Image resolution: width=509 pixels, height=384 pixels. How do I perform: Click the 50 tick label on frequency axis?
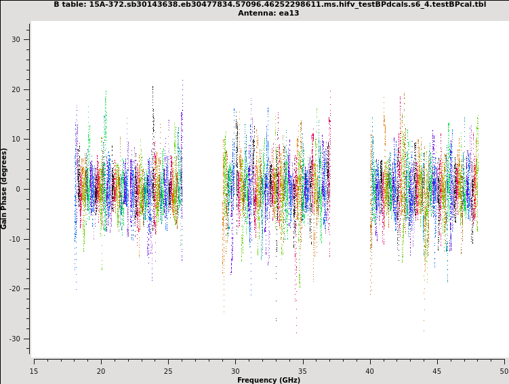pos(504,370)
